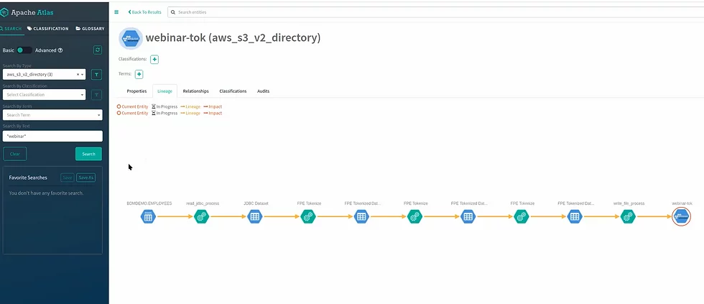Open the Audits tab
704x304 pixels.
pyautogui.click(x=263, y=91)
